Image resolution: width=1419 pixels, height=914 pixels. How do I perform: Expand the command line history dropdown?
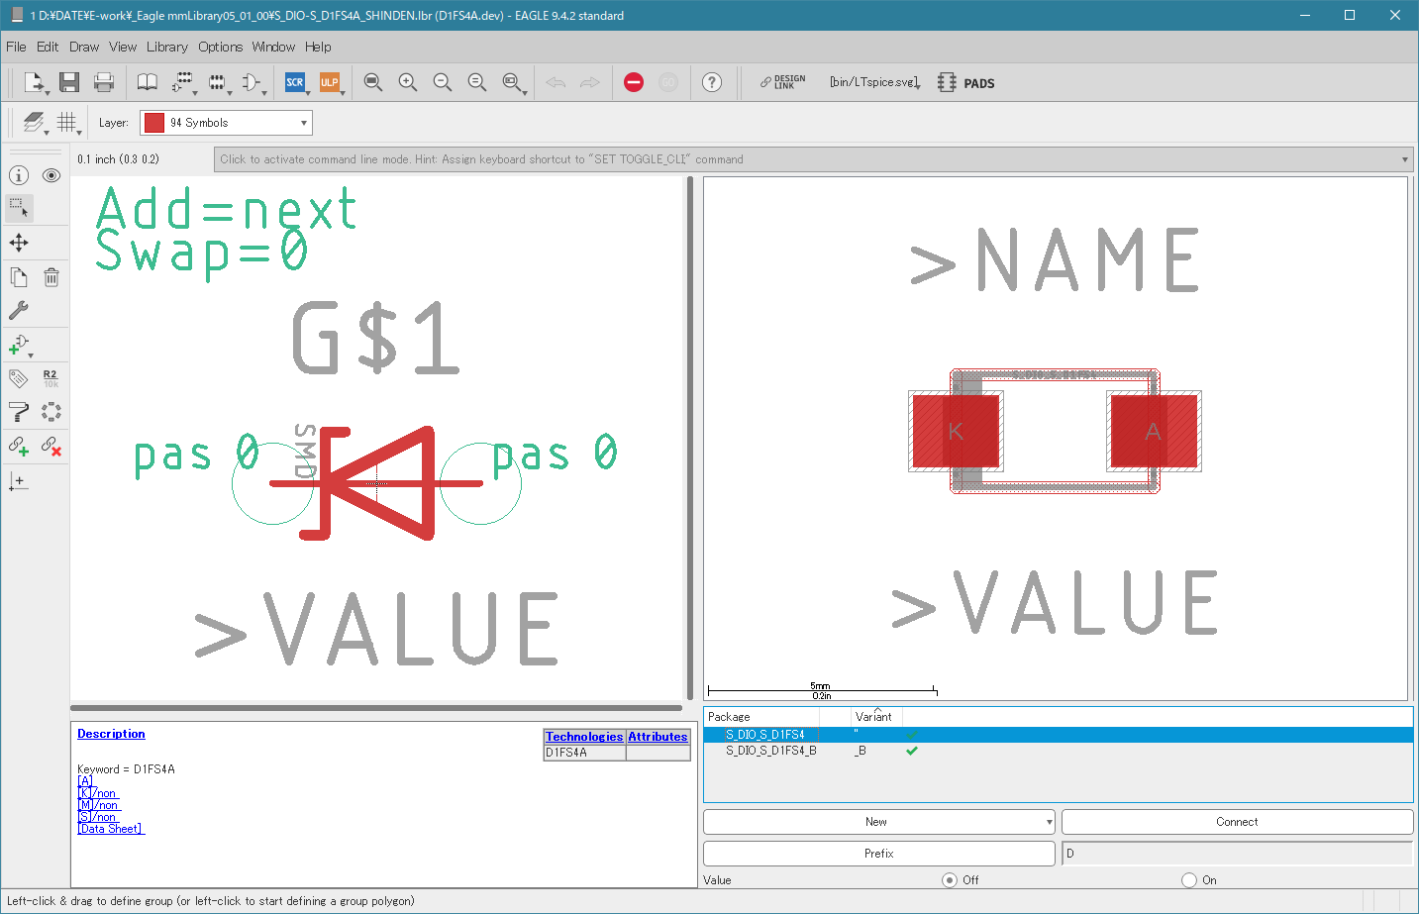(1404, 159)
